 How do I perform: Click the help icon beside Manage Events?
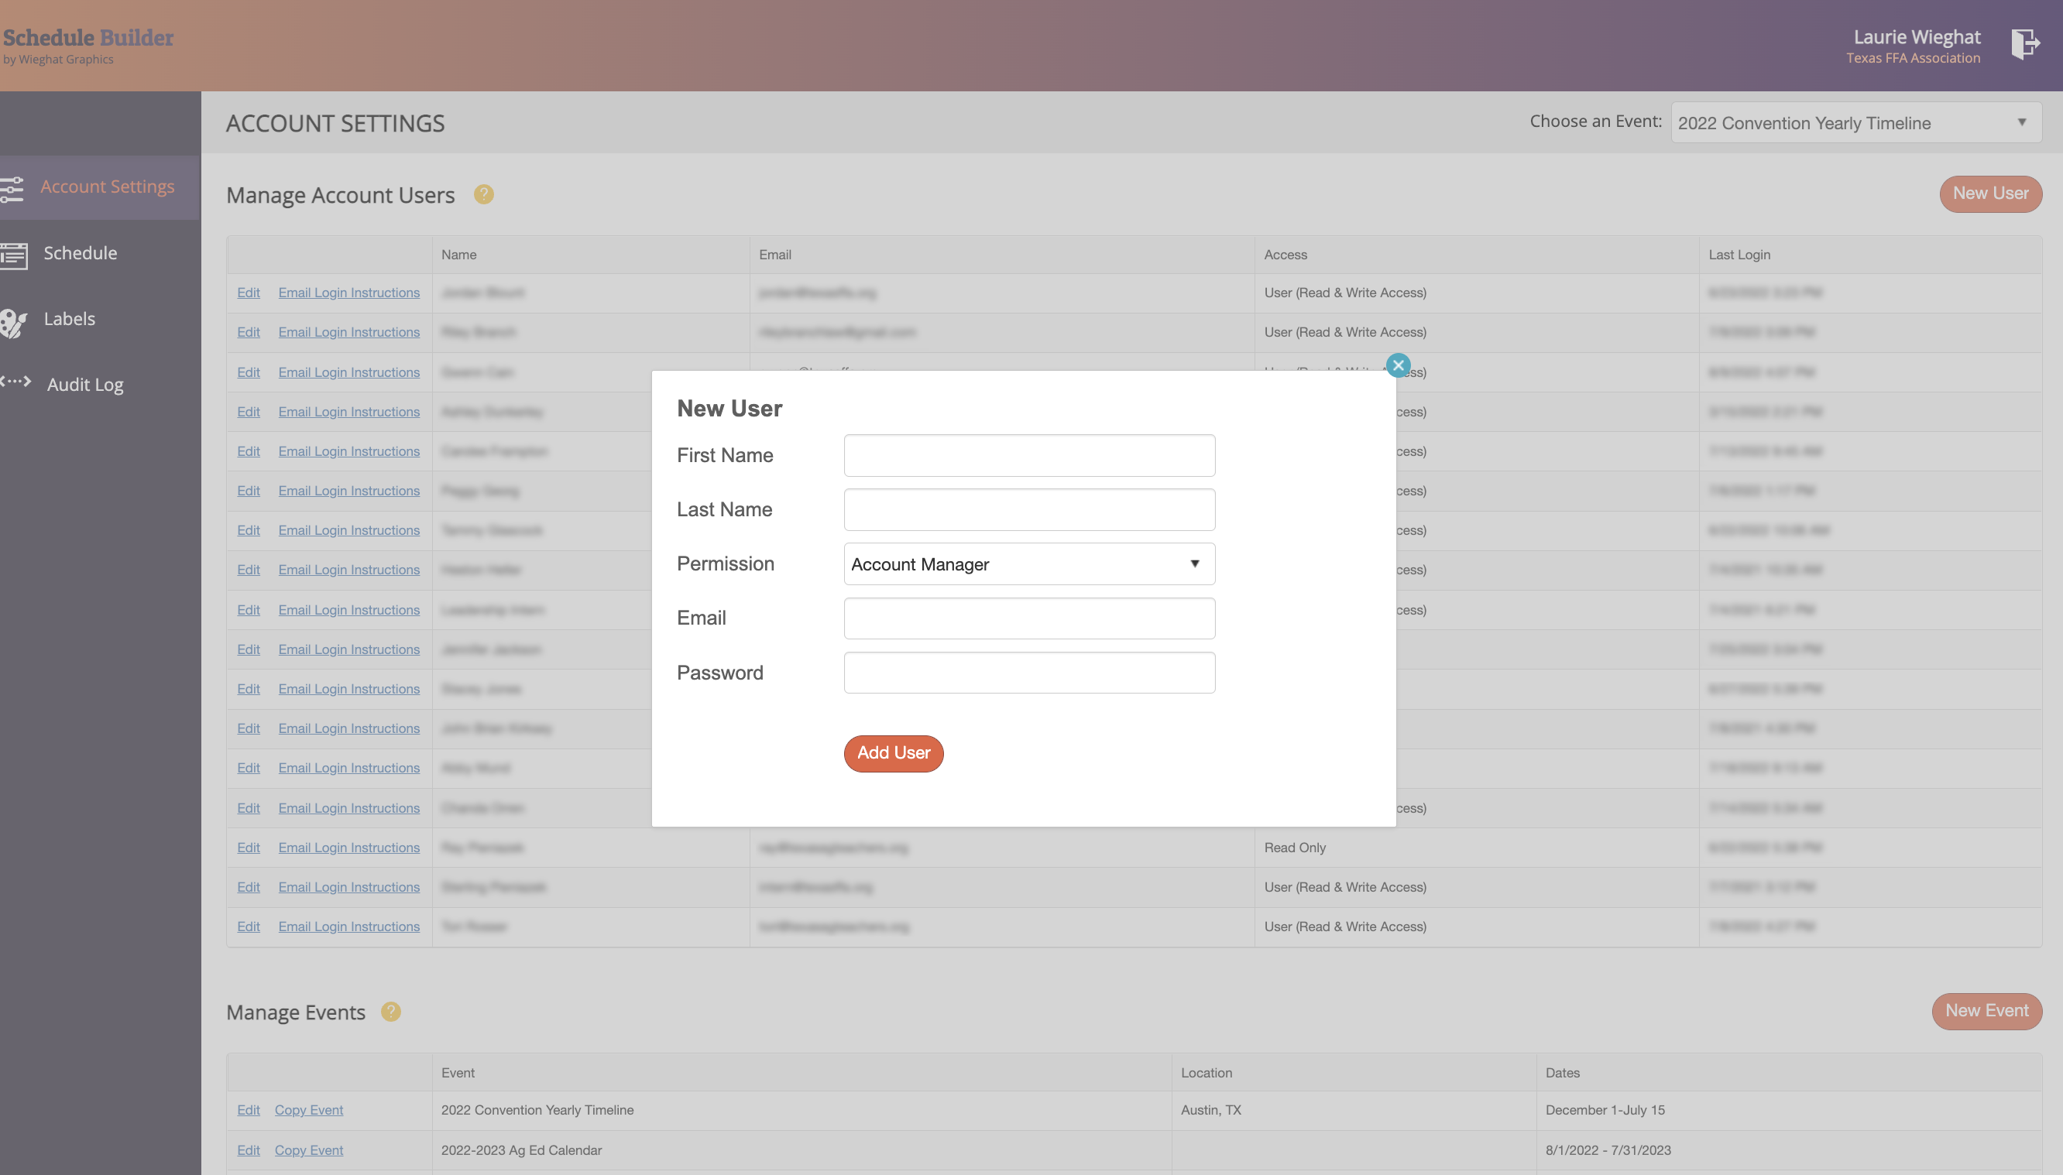coord(390,1011)
